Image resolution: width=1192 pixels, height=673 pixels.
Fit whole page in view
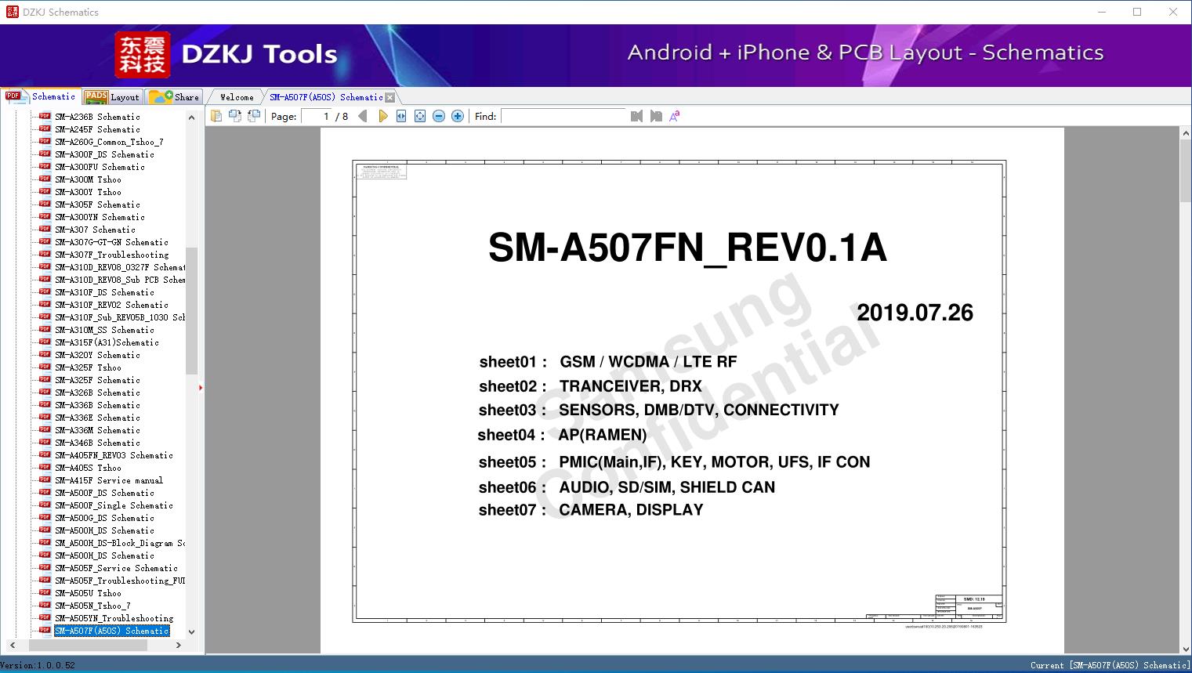tap(420, 116)
